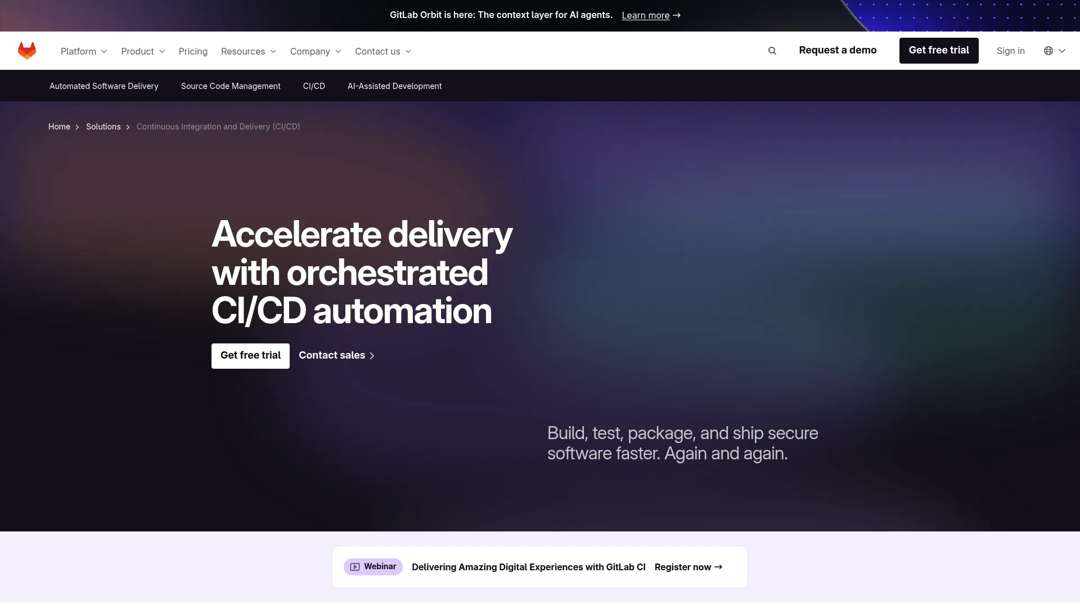Select Automated Software Delivery tab
This screenshot has height=608, width=1080.
coord(104,86)
